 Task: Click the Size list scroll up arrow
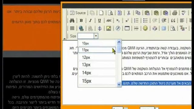pyautogui.click(x=119, y=42)
